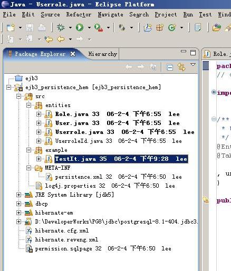Click Collapse All in Package Explorer
This screenshot has height=271, width=231.
click(169, 67)
